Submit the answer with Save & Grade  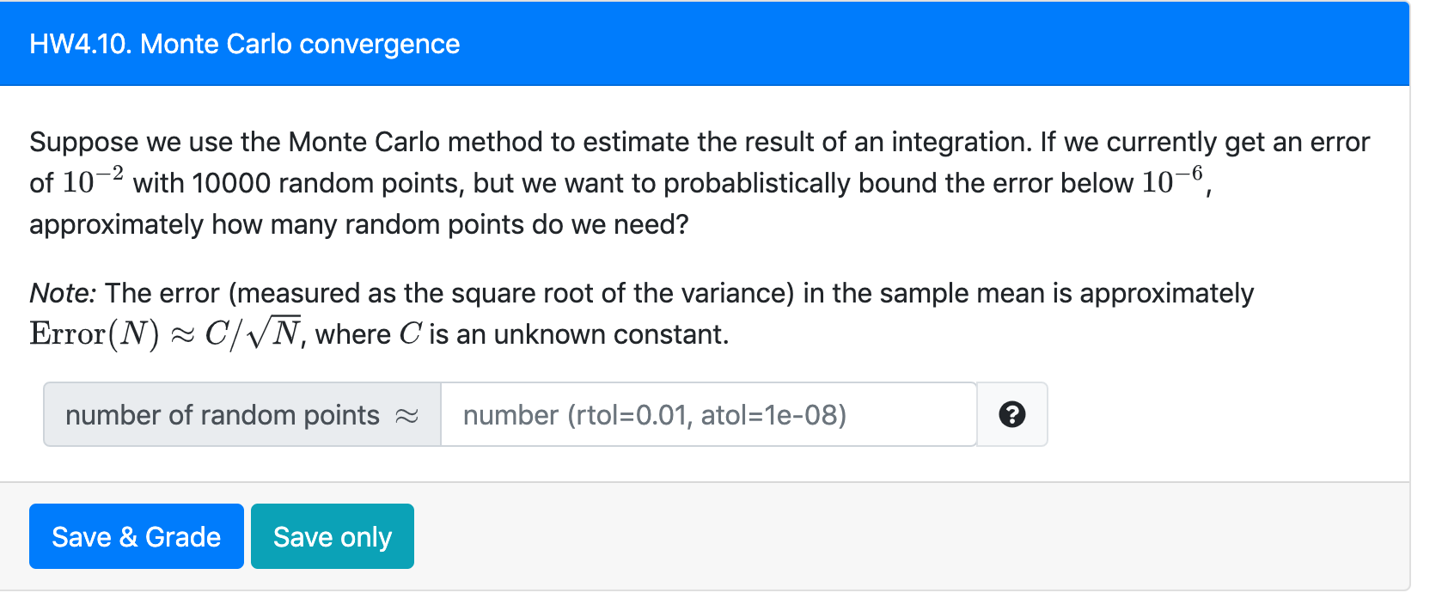pos(136,536)
